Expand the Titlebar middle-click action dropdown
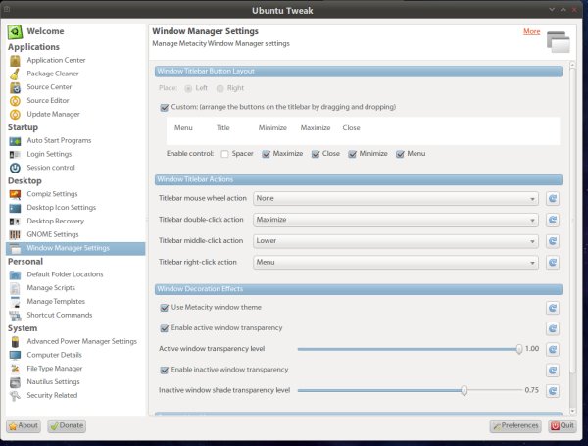 396,241
